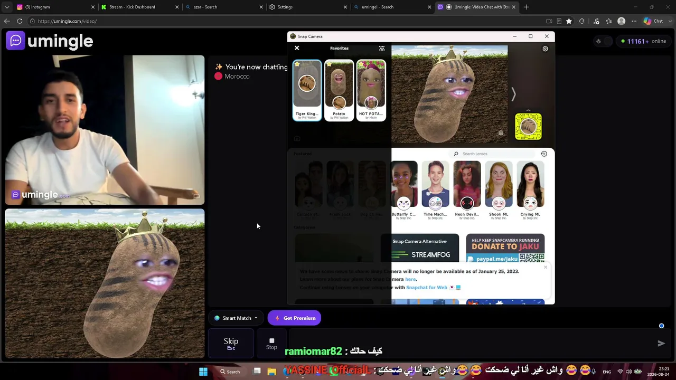Dismiss the Snap Camera shutdown notice
Screen dimensions: 676x380
coord(546,267)
